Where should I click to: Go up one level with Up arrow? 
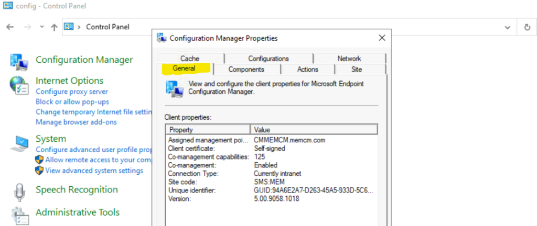pos(54,27)
